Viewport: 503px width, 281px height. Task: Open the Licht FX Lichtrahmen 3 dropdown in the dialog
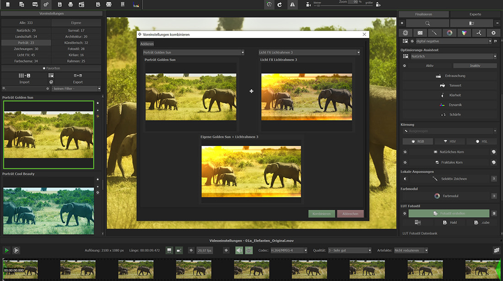(x=359, y=52)
